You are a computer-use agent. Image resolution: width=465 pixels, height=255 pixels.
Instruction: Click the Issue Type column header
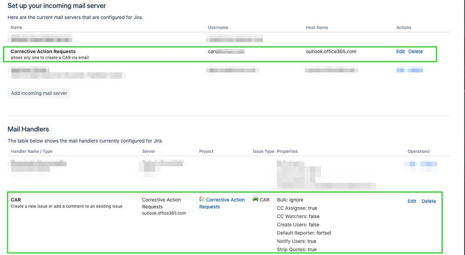(x=263, y=152)
